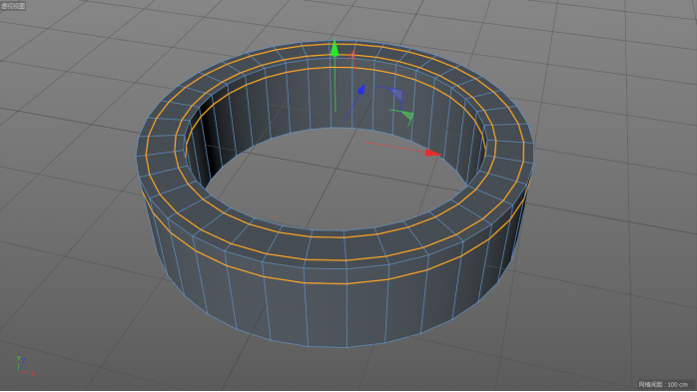The height and width of the screenshot is (392, 697).
Task: Click the blue Z-axis arrow tip
Action: [360, 90]
